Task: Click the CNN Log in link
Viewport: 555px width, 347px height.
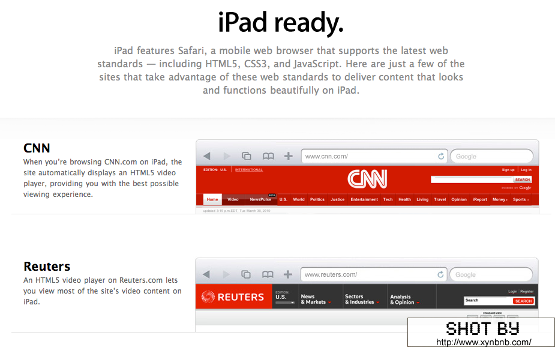Action: pos(526,170)
